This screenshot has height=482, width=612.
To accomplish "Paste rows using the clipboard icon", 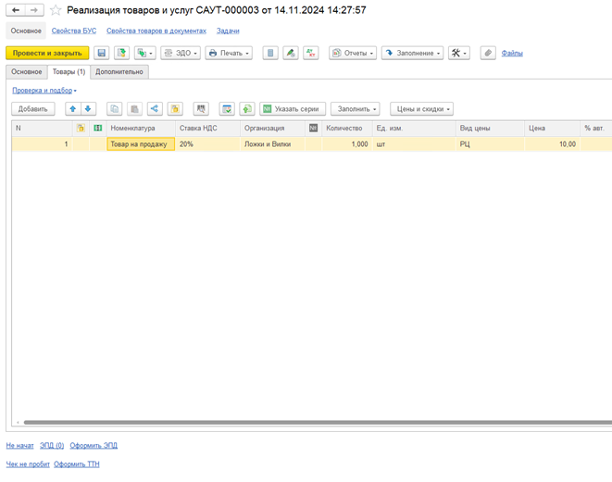I will coord(134,109).
